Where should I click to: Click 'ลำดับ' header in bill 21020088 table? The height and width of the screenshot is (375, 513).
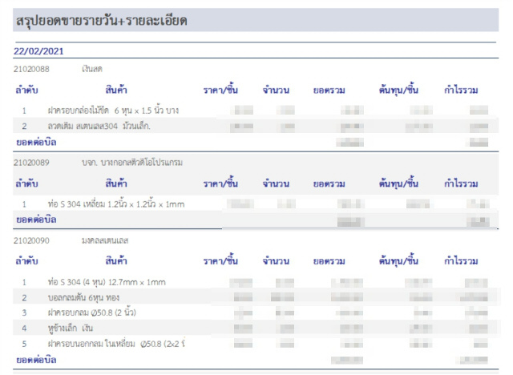pyautogui.click(x=26, y=91)
